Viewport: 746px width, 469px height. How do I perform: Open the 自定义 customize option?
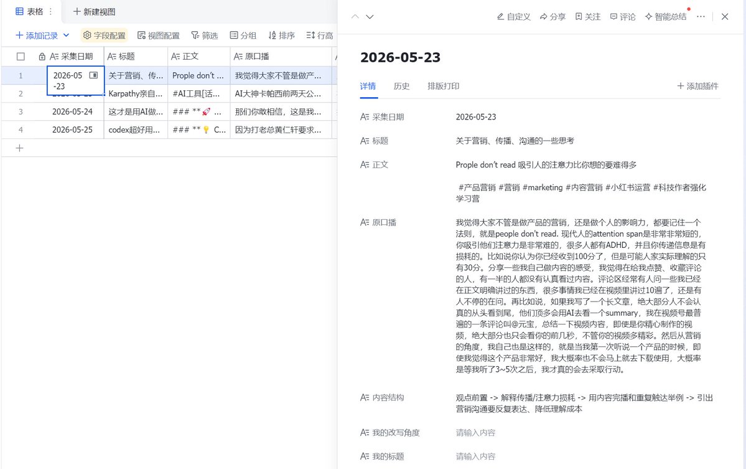point(513,17)
